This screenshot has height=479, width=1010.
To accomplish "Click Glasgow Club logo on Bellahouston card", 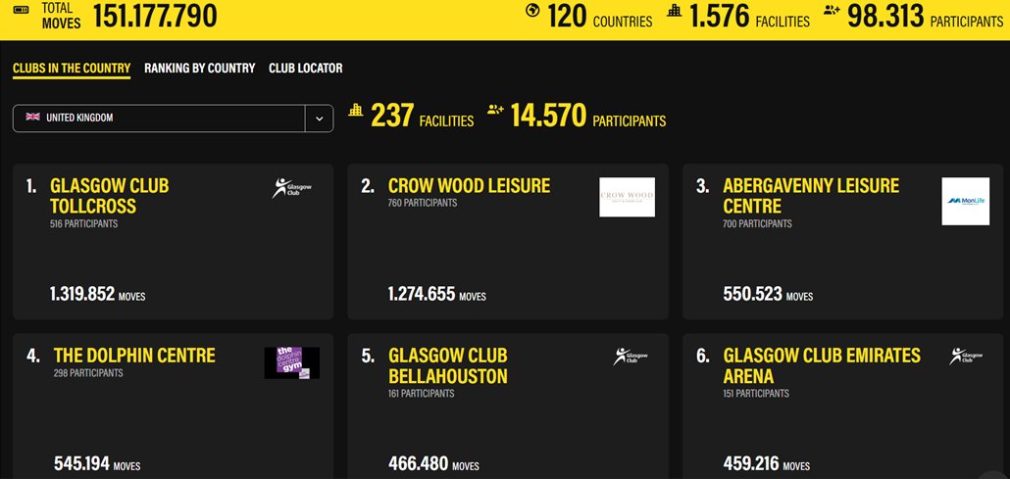I will pos(630,357).
